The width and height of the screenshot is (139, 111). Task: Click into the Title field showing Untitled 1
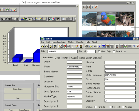tap(63, 52)
